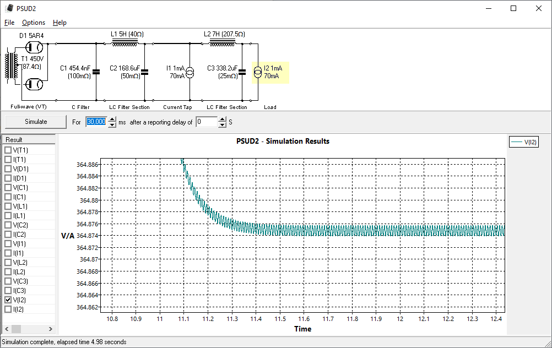Screen dimensions: 552x348
Task: Check the V(I1) result checkbox
Action: [x=8, y=243]
